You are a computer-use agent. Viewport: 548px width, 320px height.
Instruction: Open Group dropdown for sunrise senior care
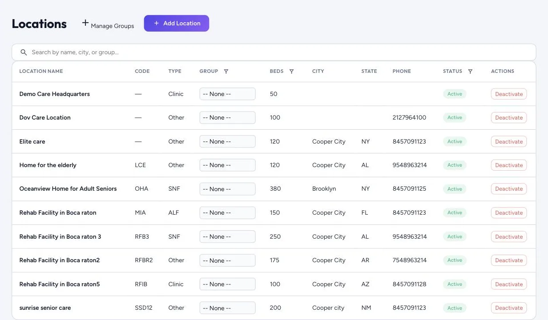(227, 308)
